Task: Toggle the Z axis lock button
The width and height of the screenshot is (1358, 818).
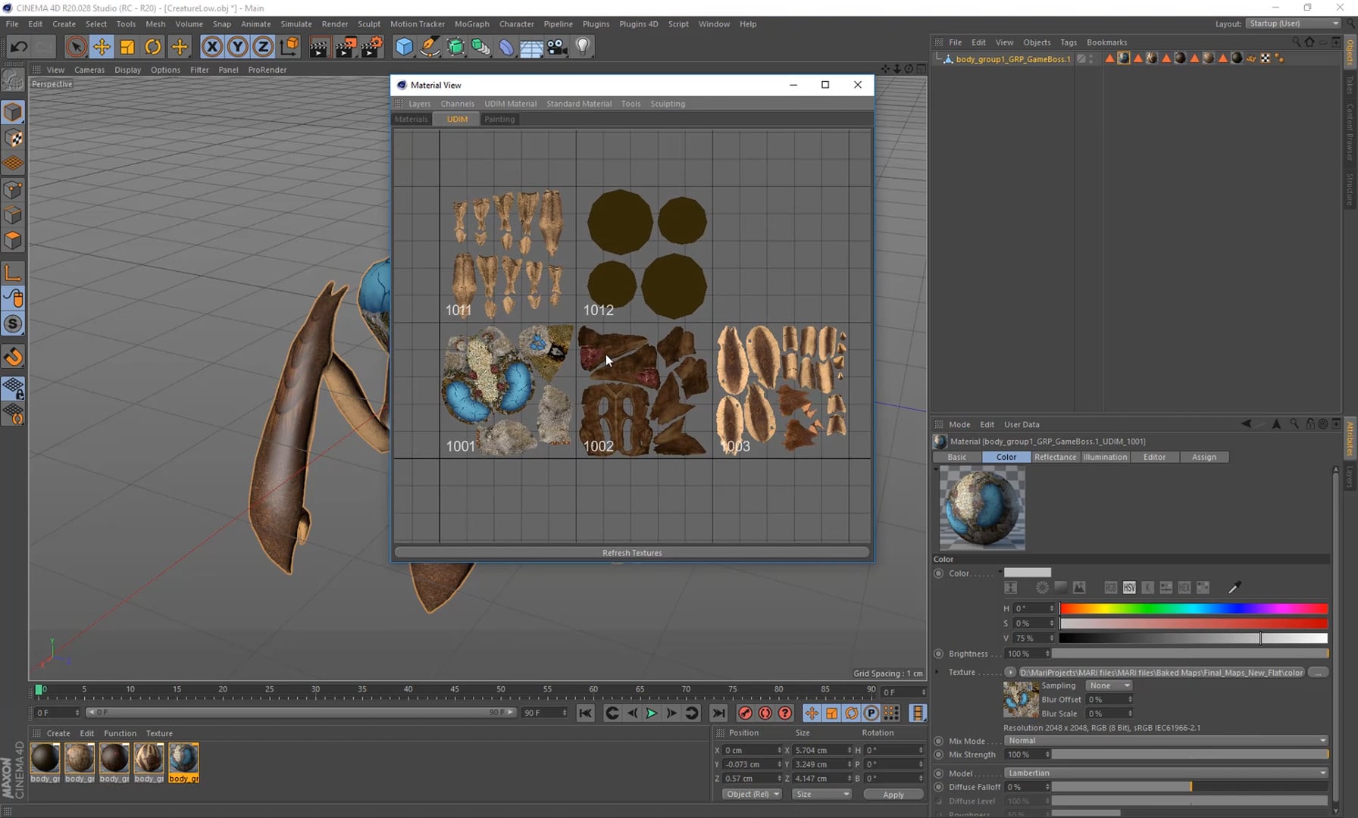Action: tap(262, 46)
